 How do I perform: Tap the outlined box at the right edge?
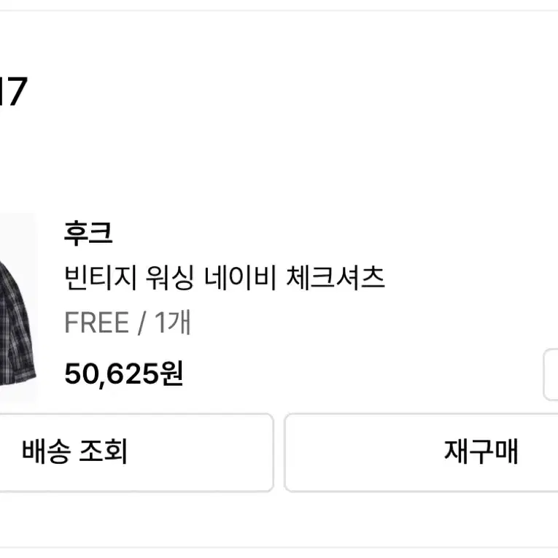pyautogui.click(x=551, y=375)
